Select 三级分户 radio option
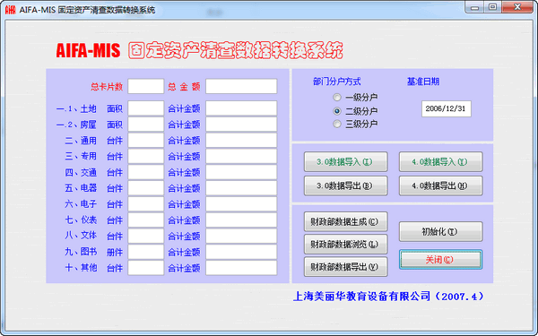 pos(355,124)
